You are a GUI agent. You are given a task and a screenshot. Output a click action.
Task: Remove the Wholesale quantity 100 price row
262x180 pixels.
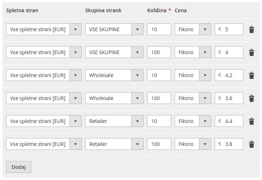(252, 98)
